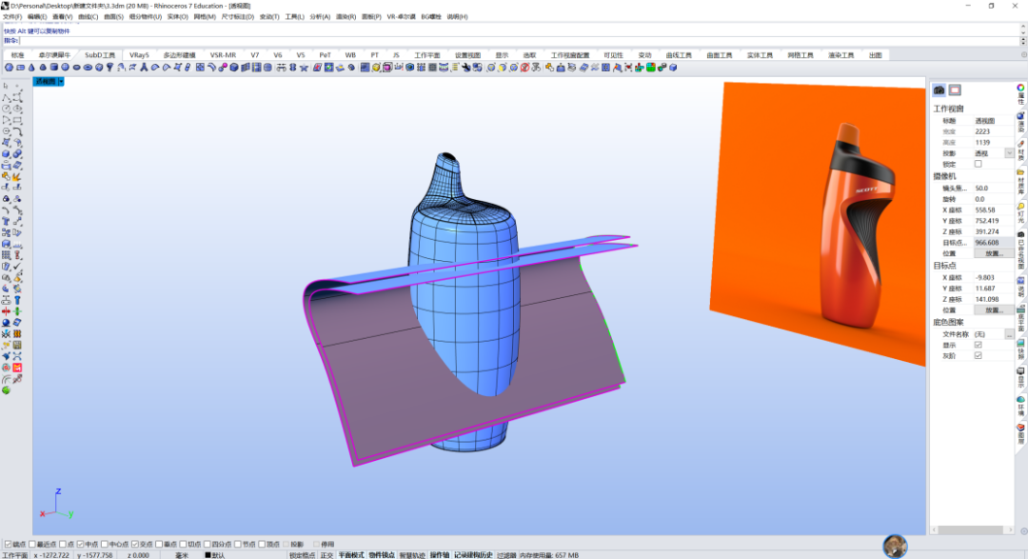Click the black layer color swatch by 默认
The width and height of the screenshot is (1028, 559).
click(x=208, y=555)
